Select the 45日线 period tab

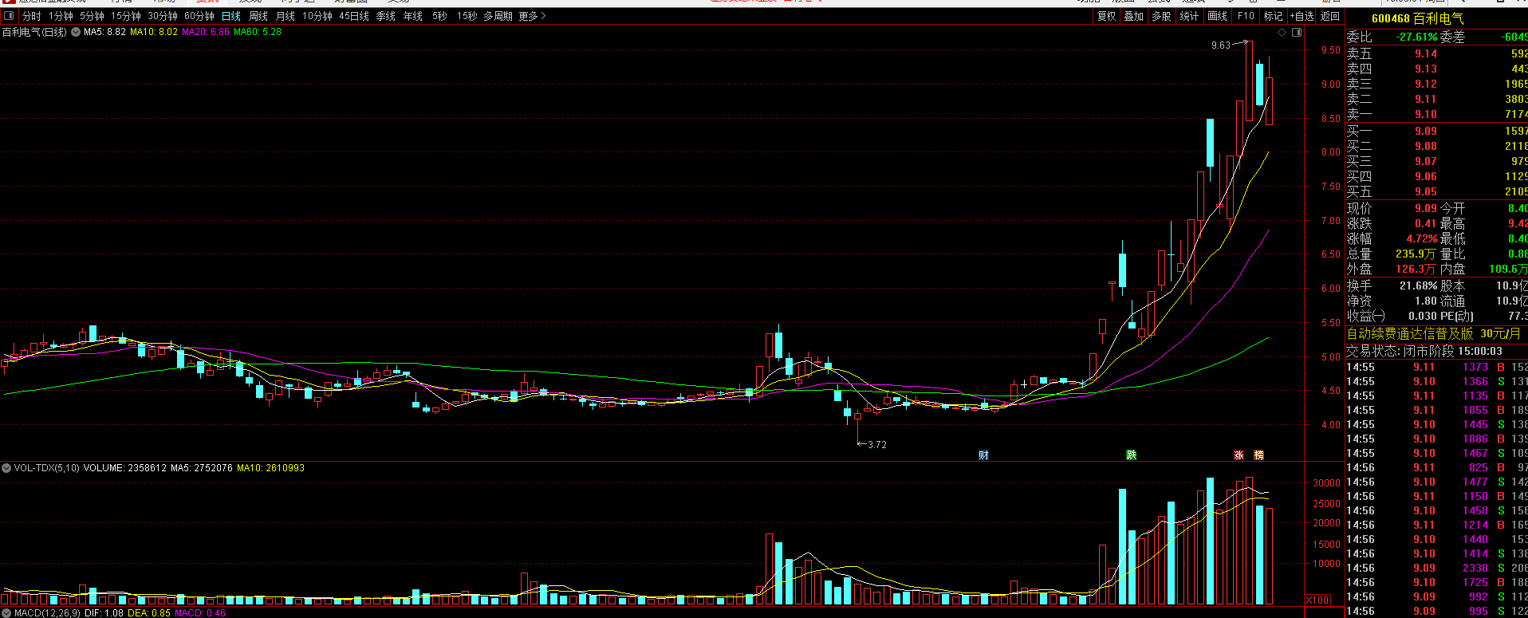[x=354, y=16]
